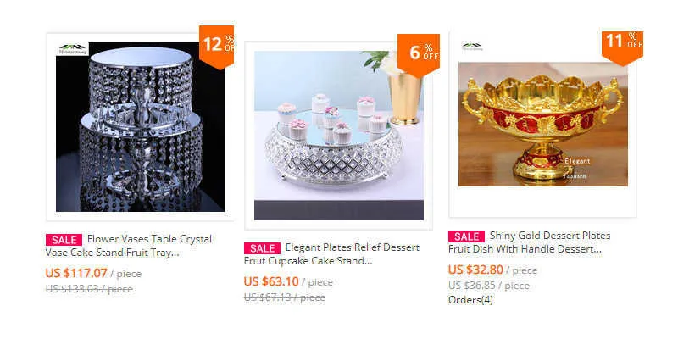Open Shiny Gold Dessert Plates listing title
The height and width of the screenshot is (339, 678).
(x=530, y=242)
